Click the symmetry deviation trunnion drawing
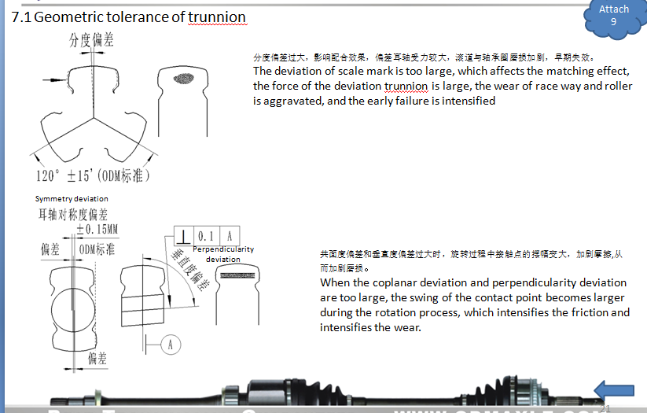 coord(73,310)
